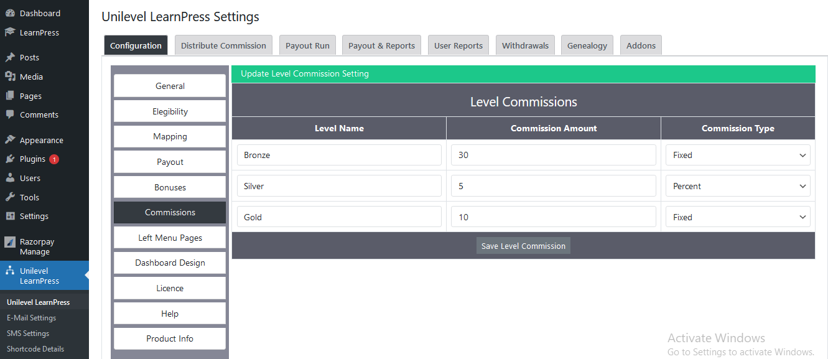Click inside the Bronze level name field
This screenshot has width=828, height=359.
pyautogui.click(x=339, y=154)
